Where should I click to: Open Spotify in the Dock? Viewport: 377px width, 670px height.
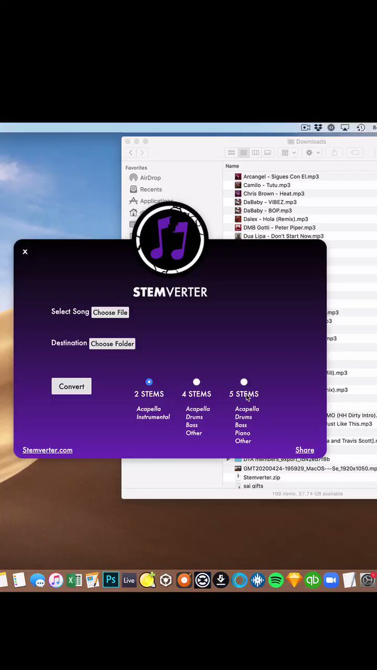click(x=276, y=580)
